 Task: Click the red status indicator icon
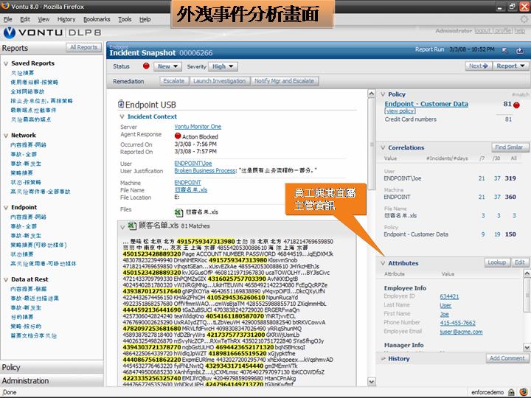(x=146, y=66)
